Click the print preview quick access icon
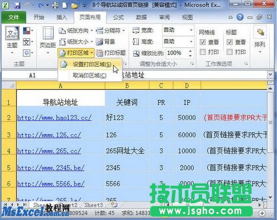The image size is (277, 220). pyautogui.click(x=55, y=6)
